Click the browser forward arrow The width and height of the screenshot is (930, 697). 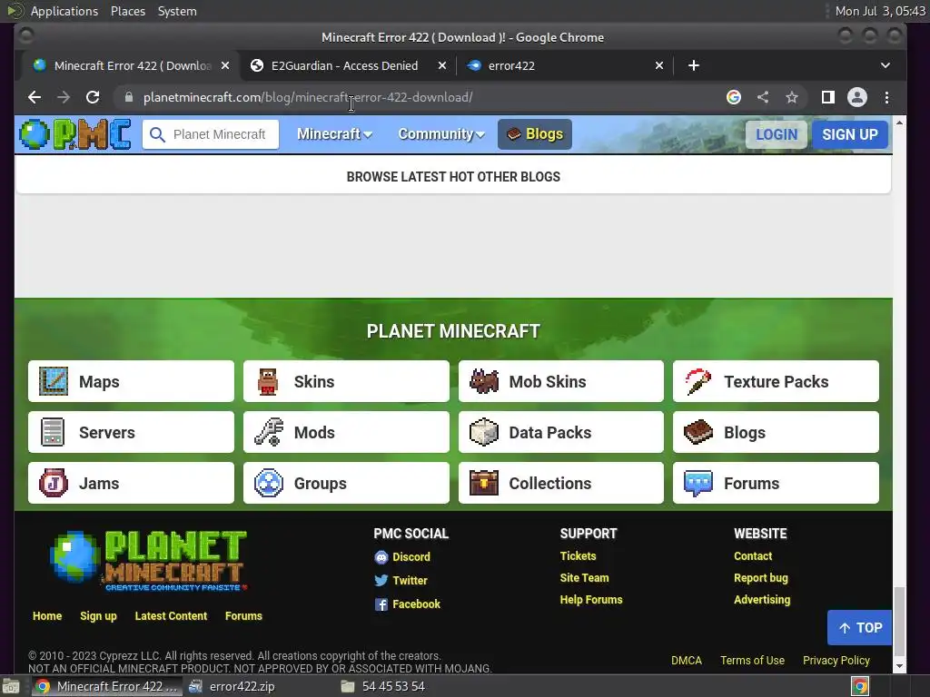click(64, 97)
